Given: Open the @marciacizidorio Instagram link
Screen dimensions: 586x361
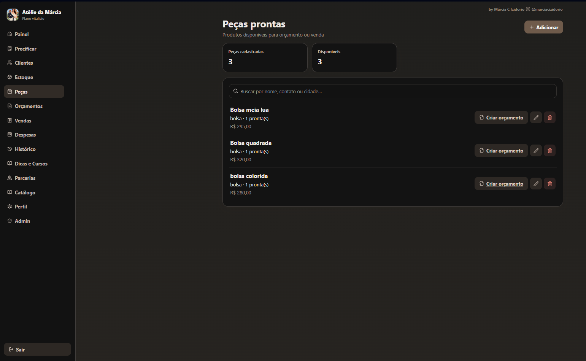Looking at the screenshot, I should point(547,9).
